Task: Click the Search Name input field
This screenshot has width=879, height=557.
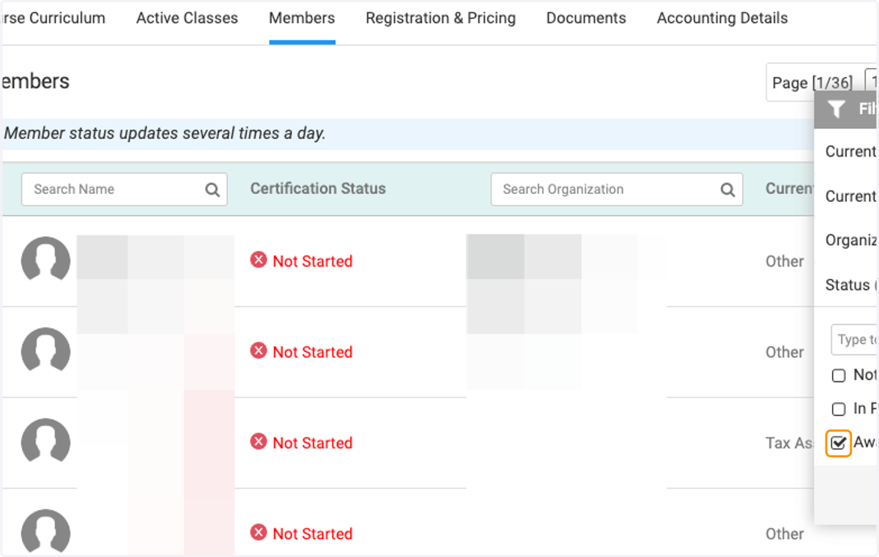Action: [x=125, y=190]
